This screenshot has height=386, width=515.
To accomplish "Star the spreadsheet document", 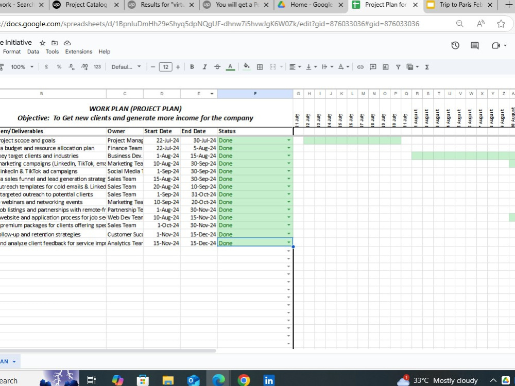I will point(42,43).
